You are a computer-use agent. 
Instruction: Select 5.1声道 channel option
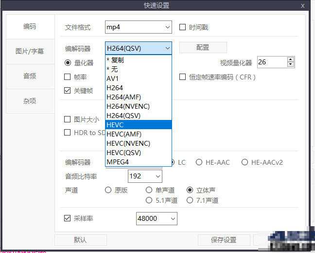(149, 200)
